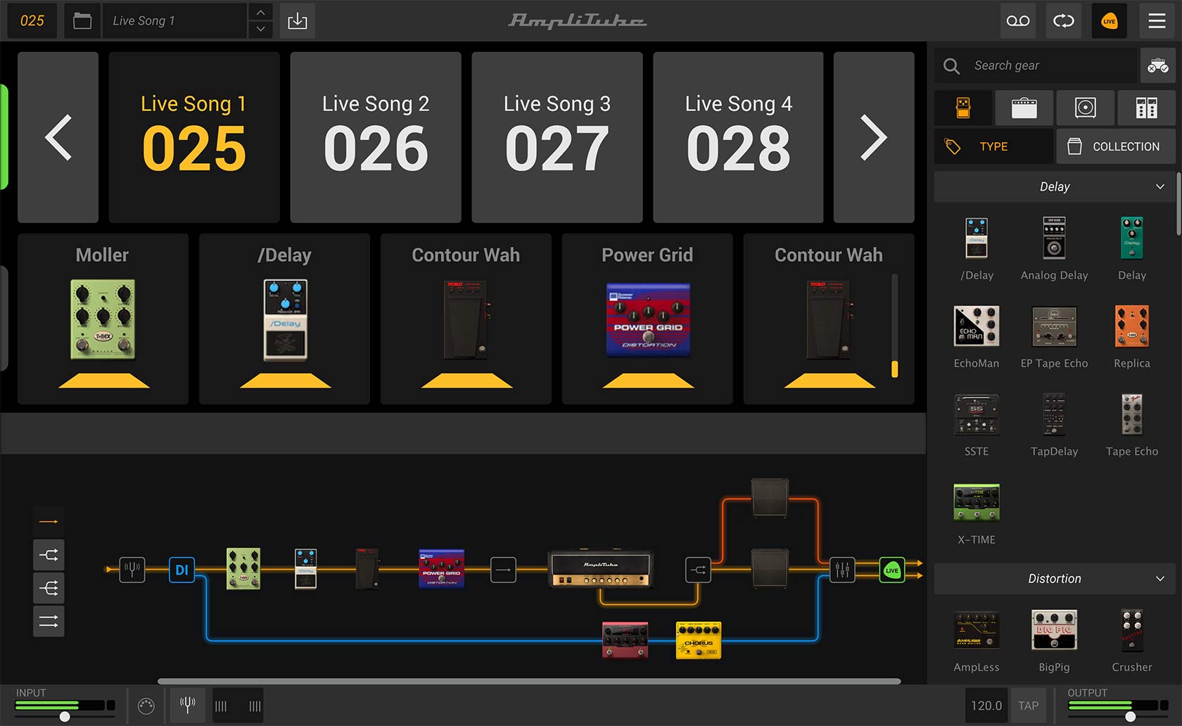Switch to TYPE filter tab
This screenshot has height=726, width=1182.
click(993, 146)
